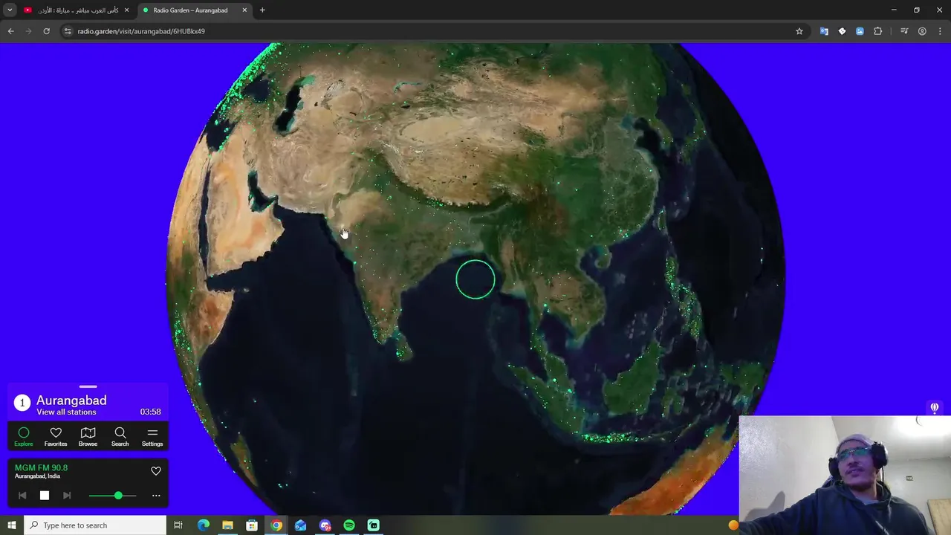Open File Explorer from the taskbar
The width and height of the screenshot is (951, 535).
227,525
